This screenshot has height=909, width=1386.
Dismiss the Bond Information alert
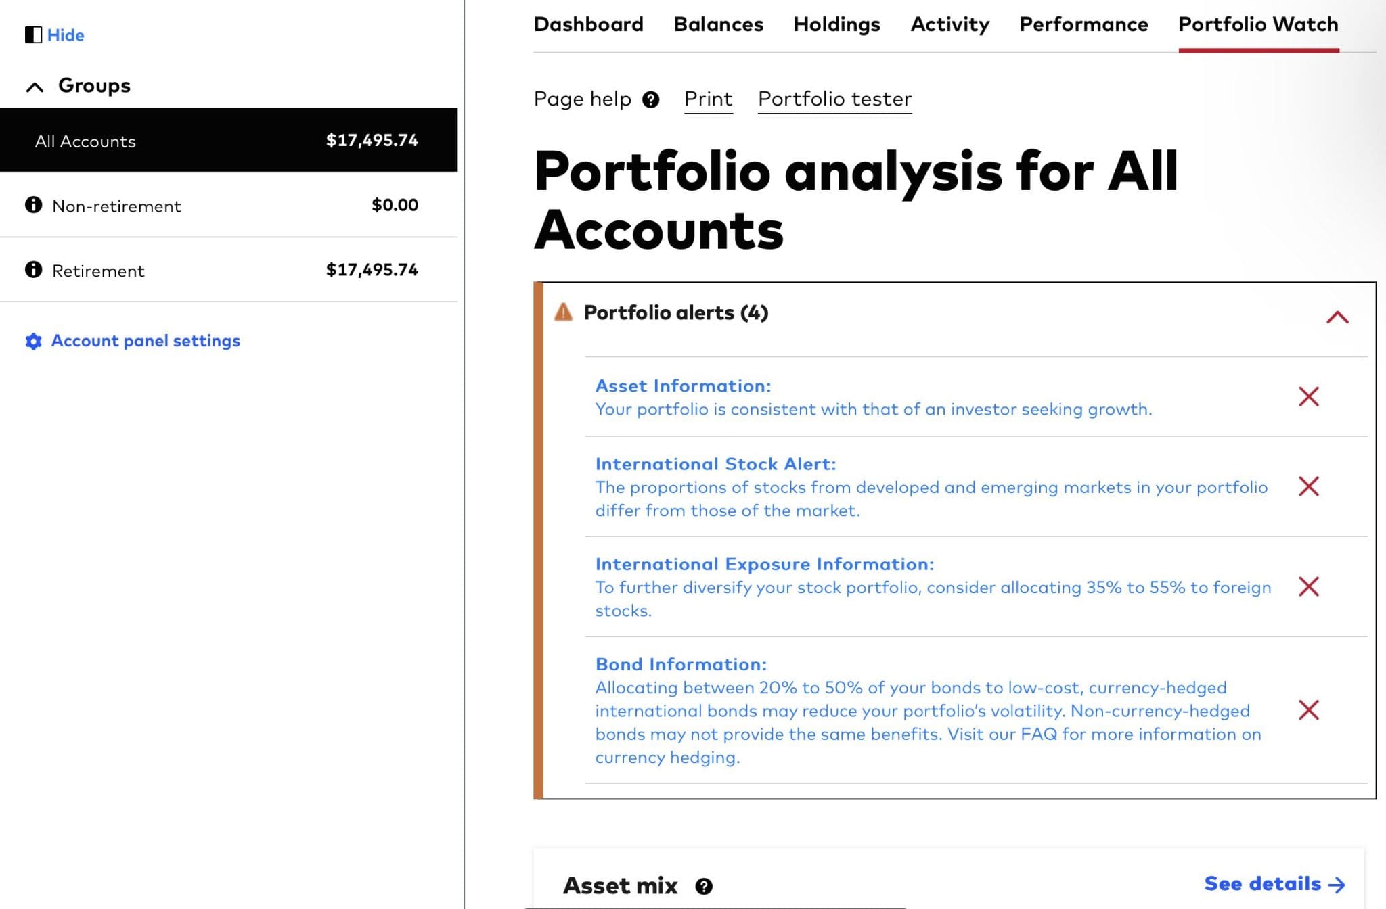1310,710
